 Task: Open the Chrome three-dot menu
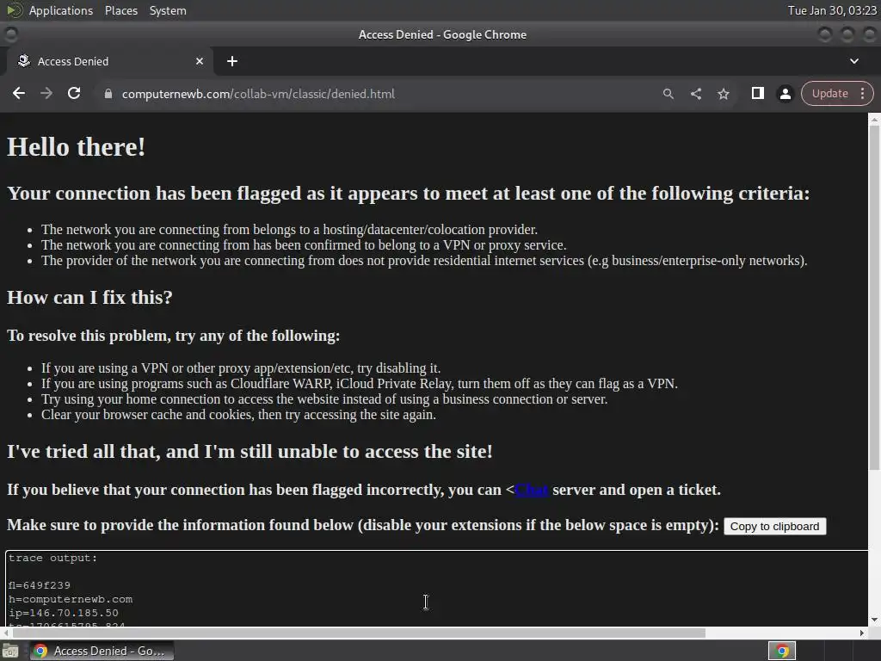(862, 93)
